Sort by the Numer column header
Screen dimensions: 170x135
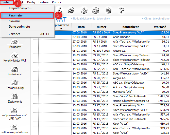(x=101, y=27)
